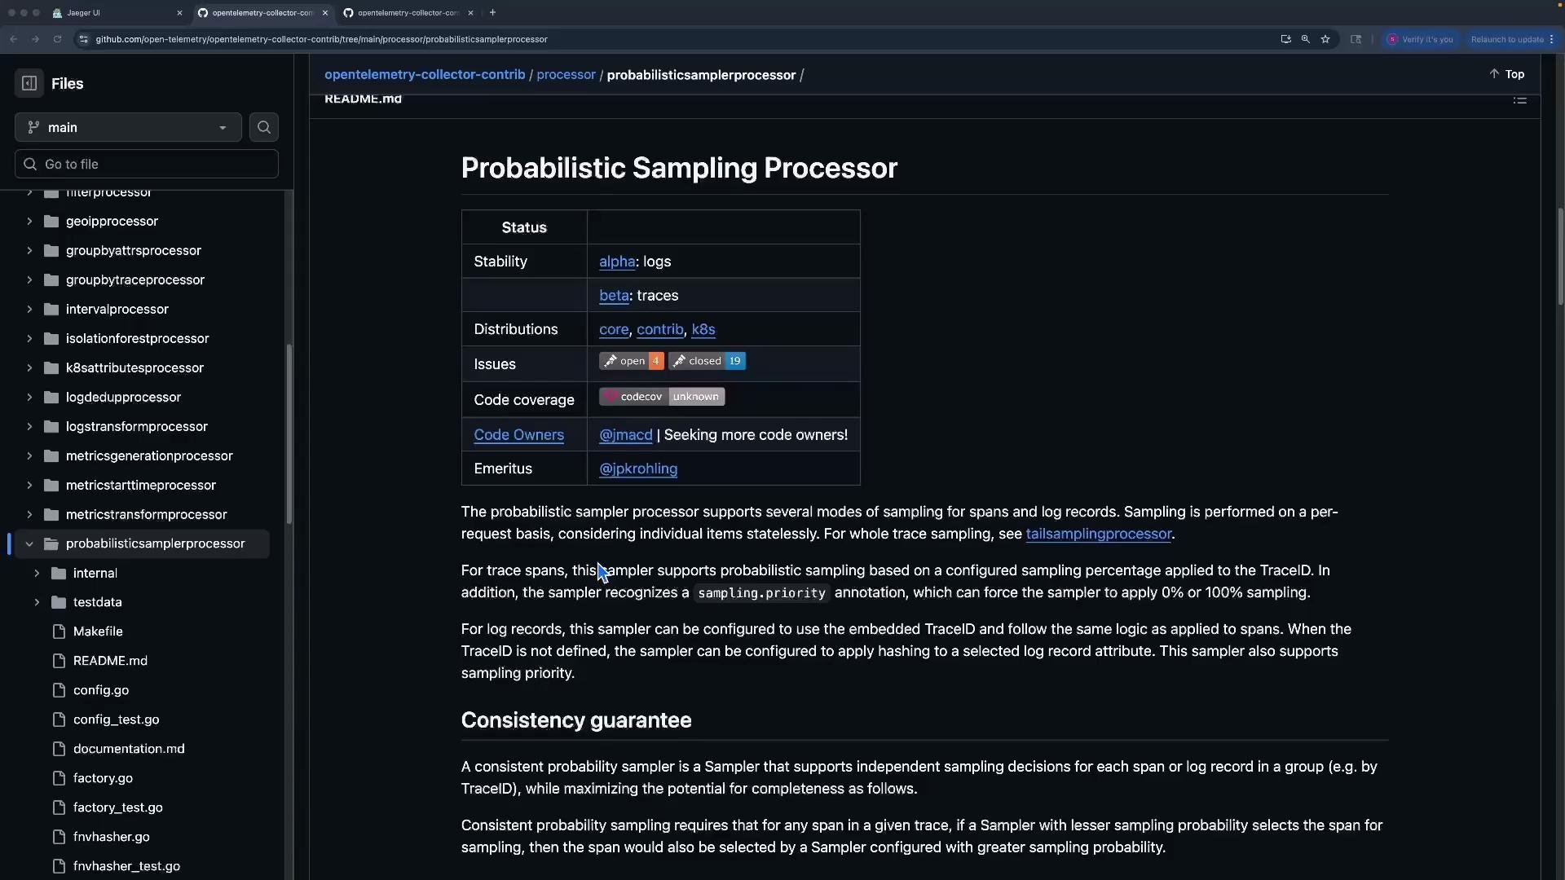Select metricstarttimeprocessor in the tree
The width and height of the screenshot is (1565, 880).
coord(140,485)
